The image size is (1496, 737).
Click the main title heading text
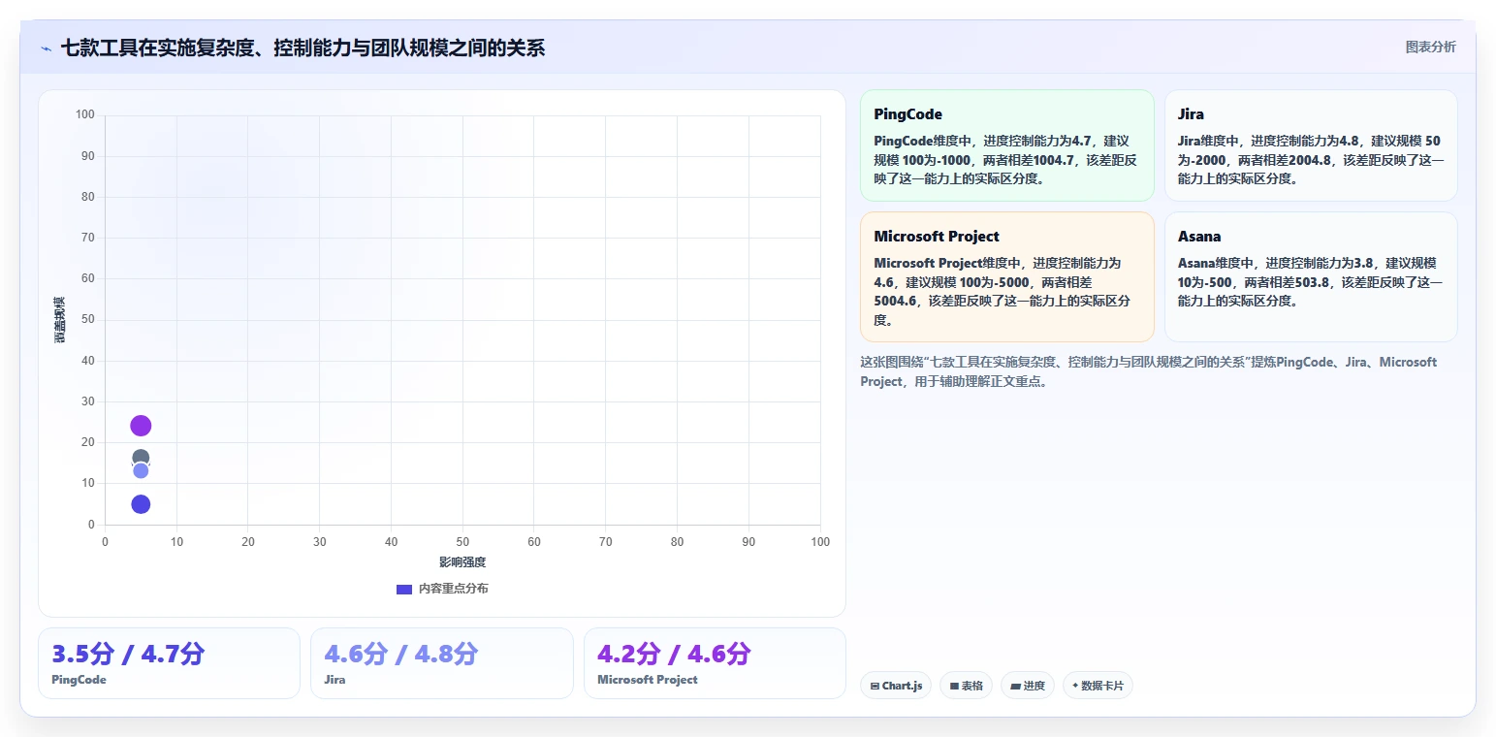[302, 48]
